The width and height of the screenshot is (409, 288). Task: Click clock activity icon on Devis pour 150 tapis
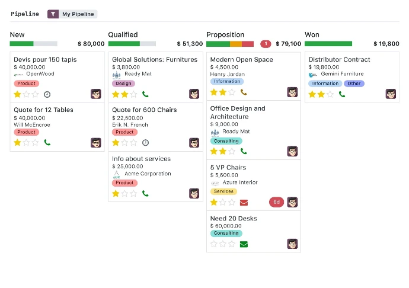[x=47, y=94]
